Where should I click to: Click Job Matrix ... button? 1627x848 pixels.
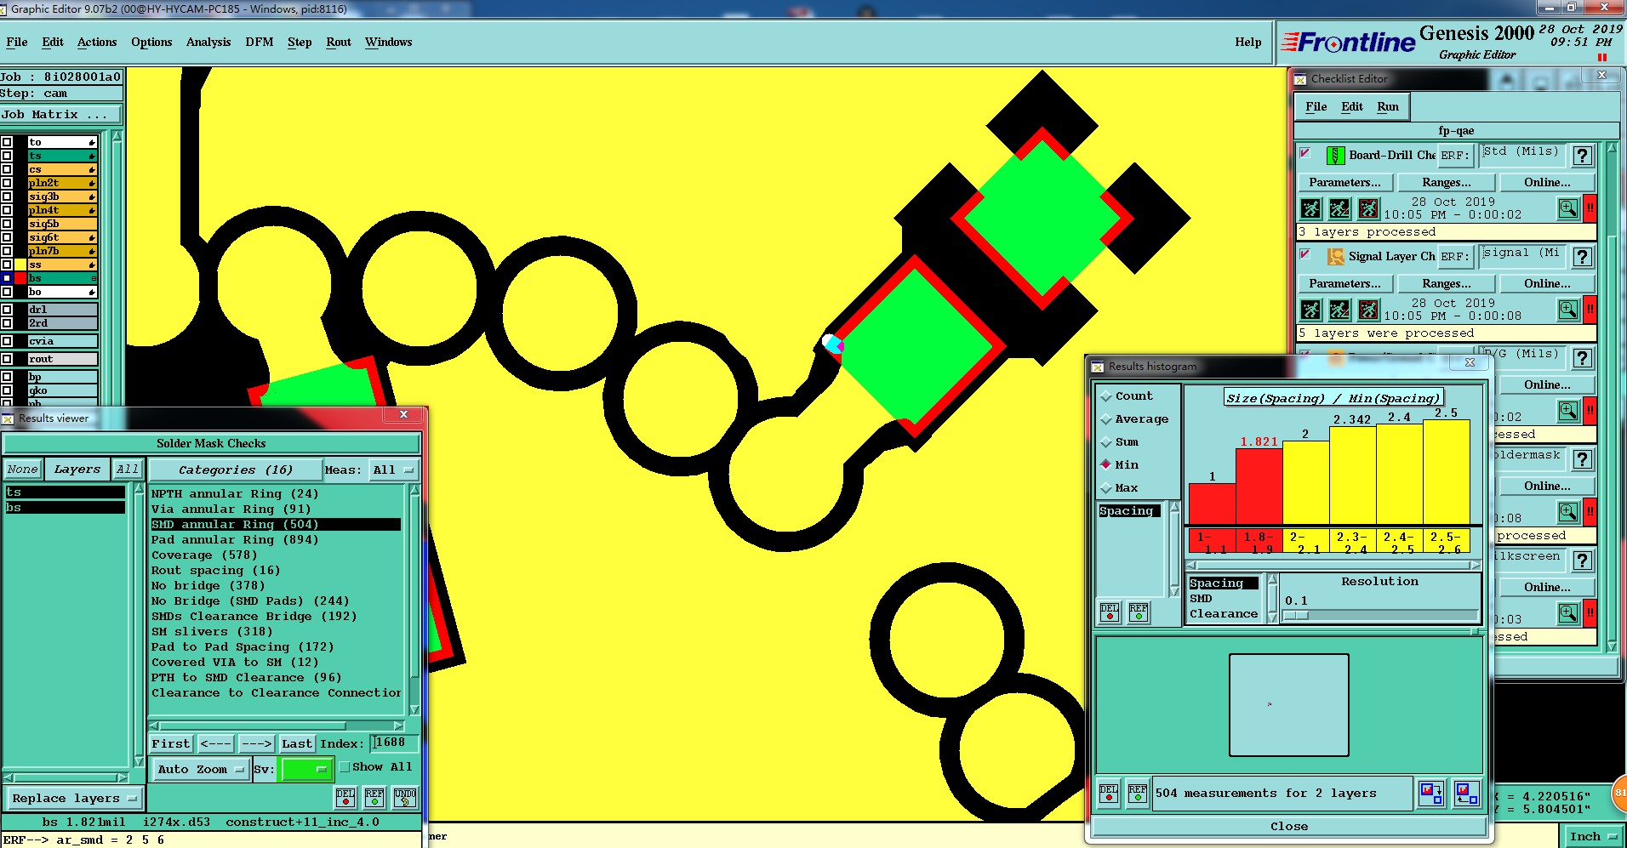tap(60, 114)
